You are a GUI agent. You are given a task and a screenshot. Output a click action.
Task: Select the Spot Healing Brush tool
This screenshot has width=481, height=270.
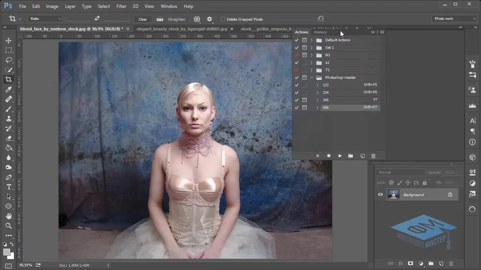(x=8, y=99)
